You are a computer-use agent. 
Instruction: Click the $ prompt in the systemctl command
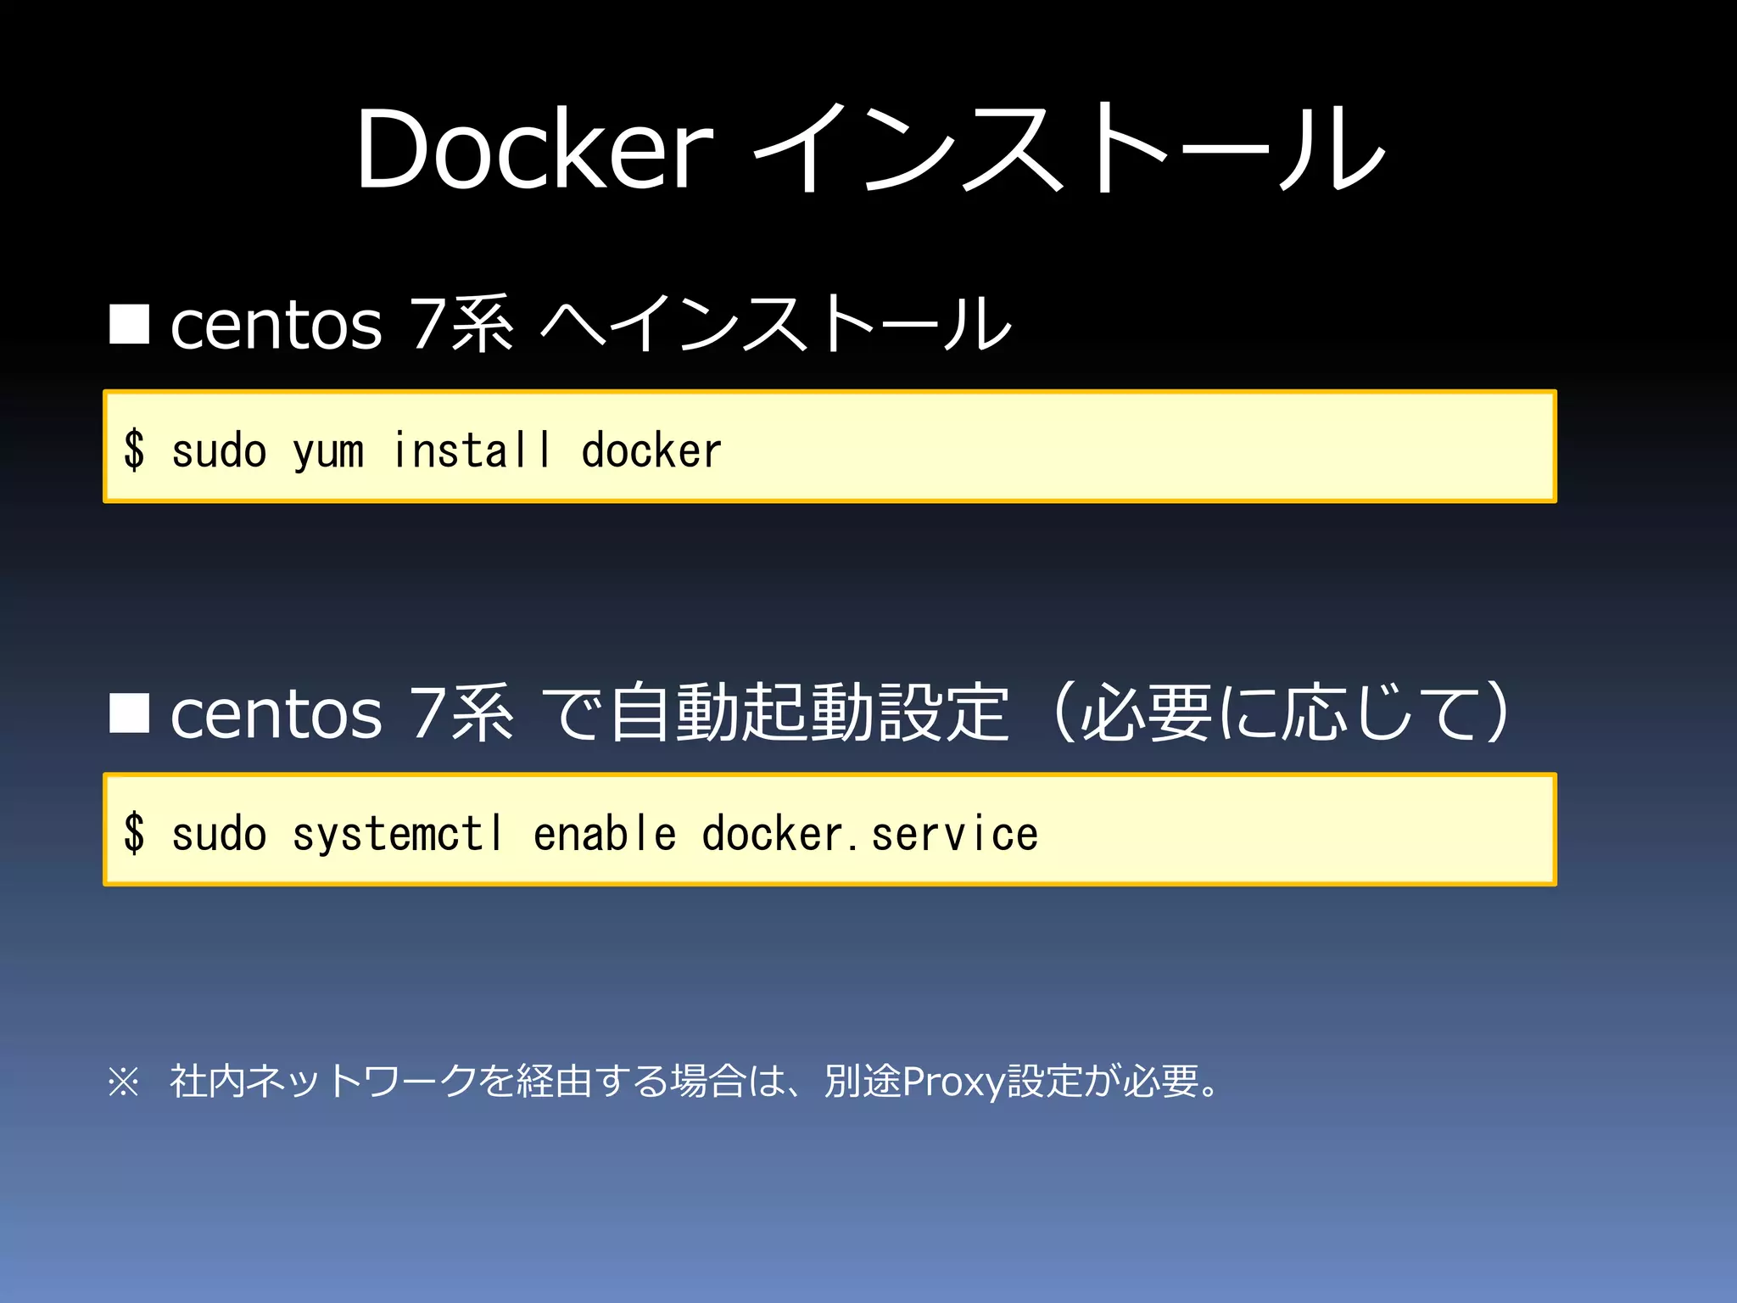[134, 832]
